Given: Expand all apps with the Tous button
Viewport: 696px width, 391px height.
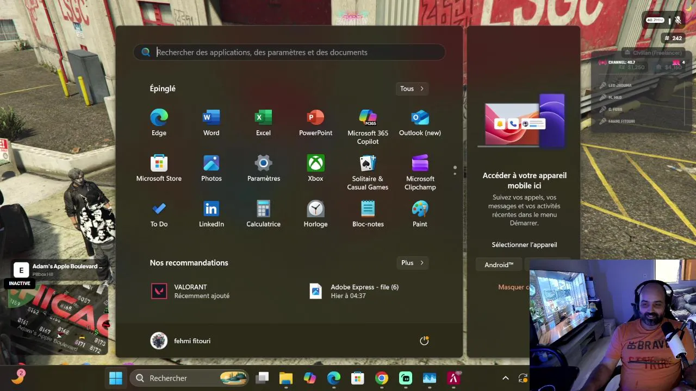Looking at the screenshot, I should [x=412, y=89].
